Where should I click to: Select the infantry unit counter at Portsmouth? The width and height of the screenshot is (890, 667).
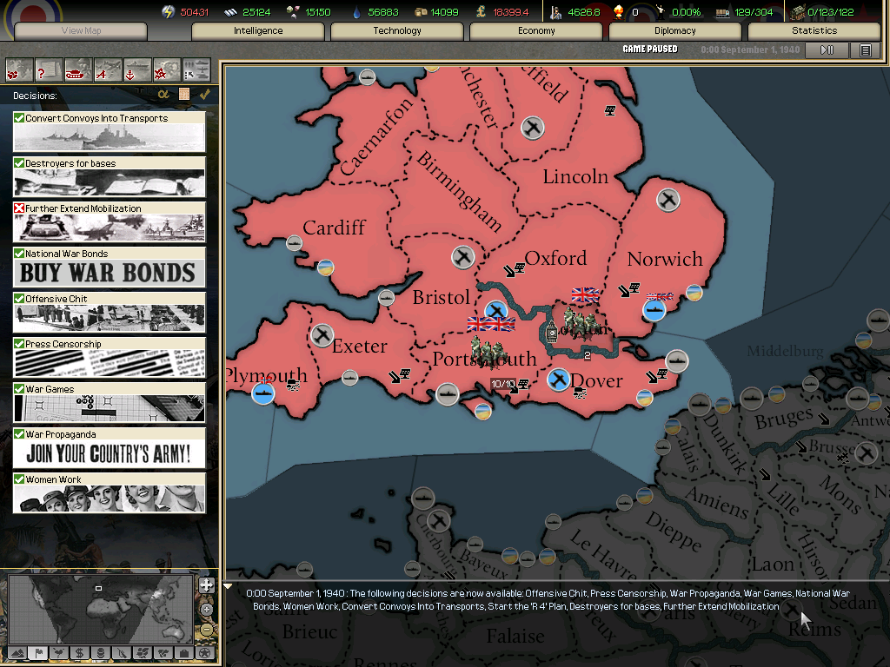(488, 353)
